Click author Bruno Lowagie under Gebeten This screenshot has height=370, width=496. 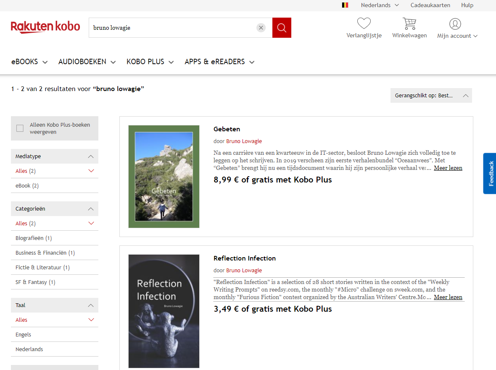click(244, 141)
